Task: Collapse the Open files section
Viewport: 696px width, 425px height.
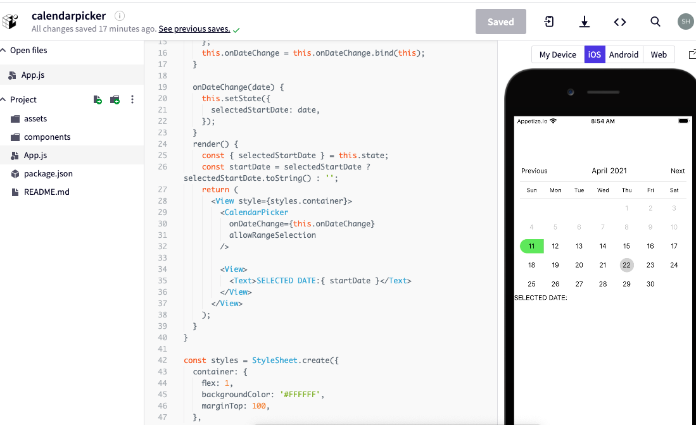Action: [4, 50]
